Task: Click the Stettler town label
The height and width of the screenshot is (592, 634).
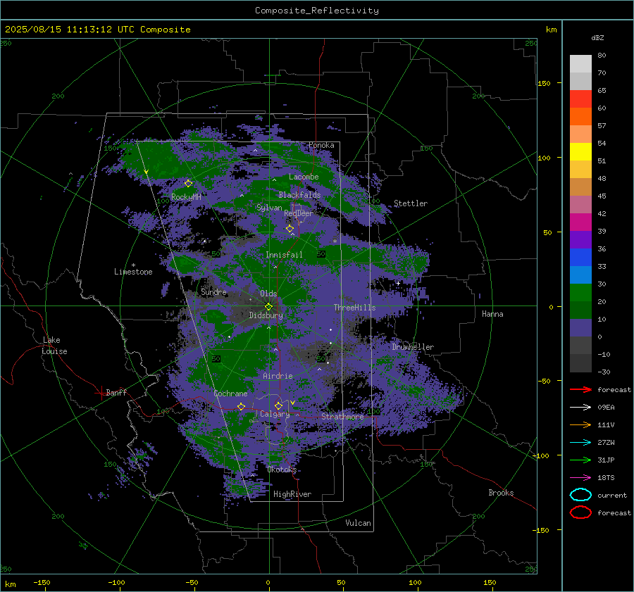Action: pos(411,203)
